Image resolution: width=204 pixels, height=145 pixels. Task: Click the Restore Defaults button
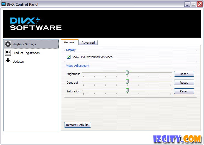pyautogui.click(x=78, y=125)
